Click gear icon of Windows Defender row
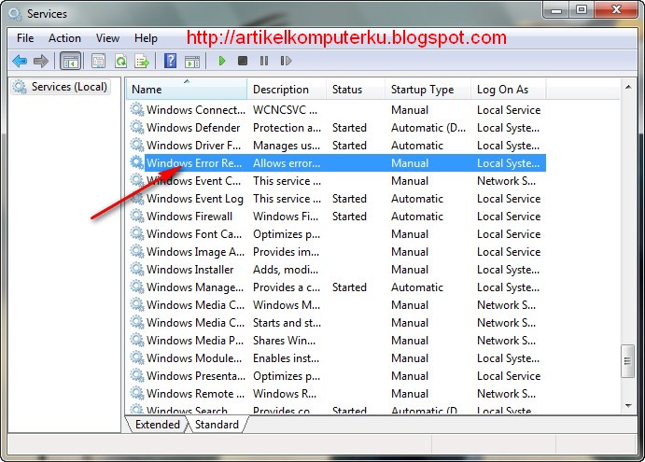 (x=137, y=127)
